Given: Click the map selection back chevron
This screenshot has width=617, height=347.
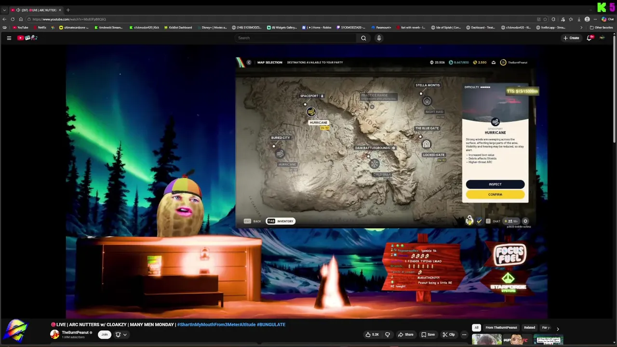Looking at the screenshot, I should pos(249,62).
